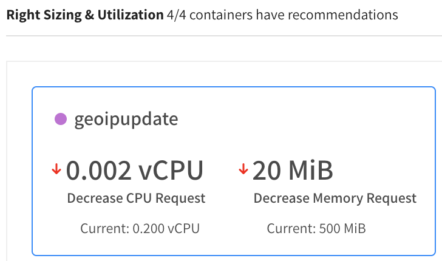Click the Current: 0.200 vCPU text
This screenshot has height=261, width=442.
(140, 229)
